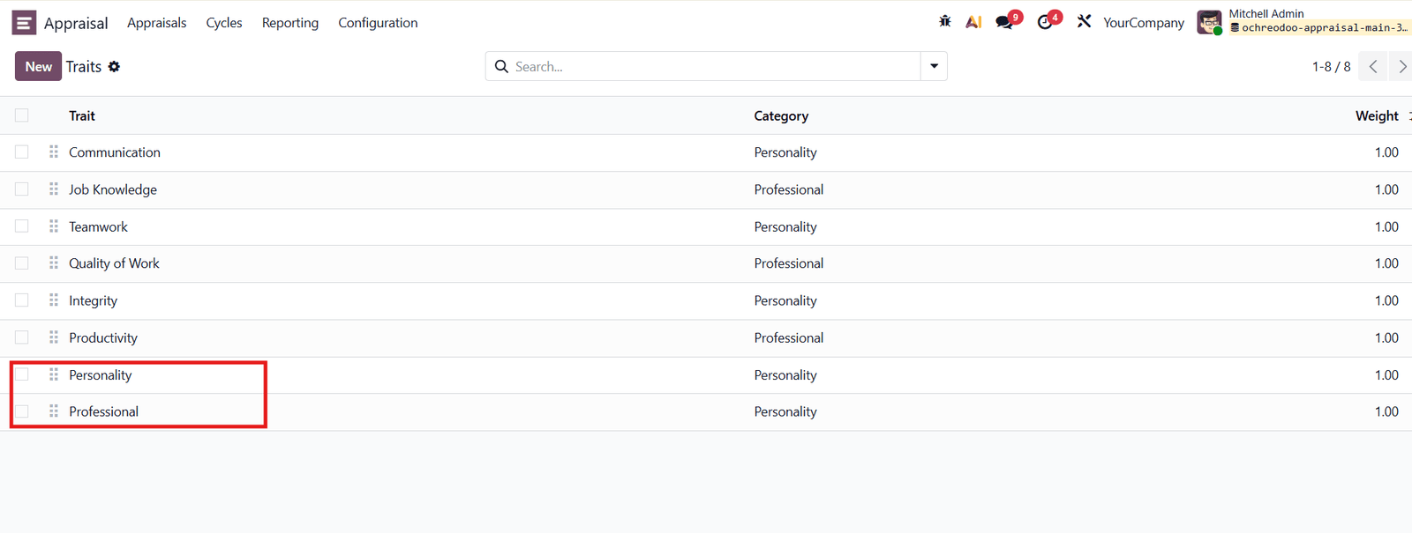Open the Cycles menu
Screen dimensions: 1412x533
click(x=224, y=23)
